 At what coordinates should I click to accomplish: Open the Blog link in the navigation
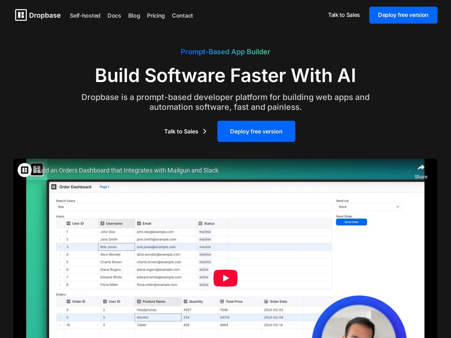click(134, 15)
